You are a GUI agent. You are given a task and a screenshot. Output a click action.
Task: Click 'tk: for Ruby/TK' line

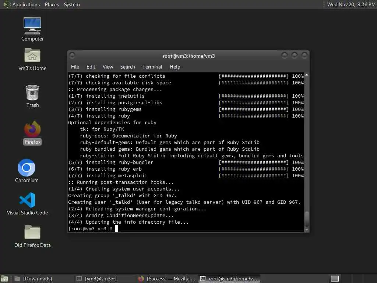[x=102, y=129]
